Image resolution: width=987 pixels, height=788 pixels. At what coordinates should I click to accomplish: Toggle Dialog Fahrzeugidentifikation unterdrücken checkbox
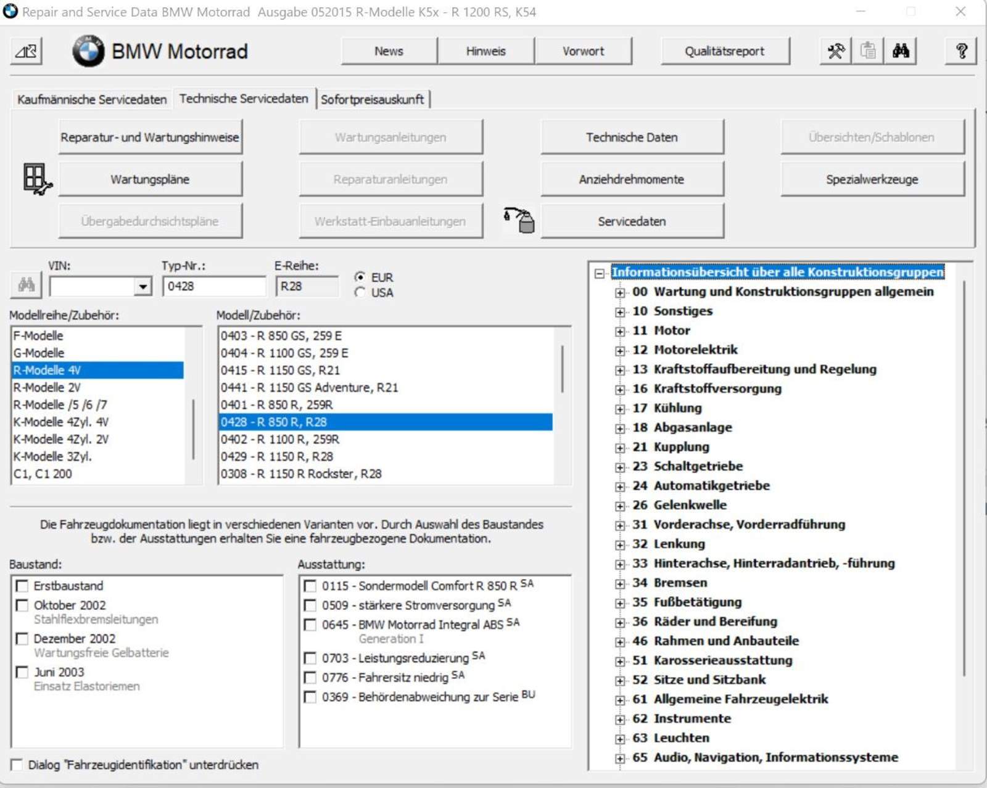(17, 765)
